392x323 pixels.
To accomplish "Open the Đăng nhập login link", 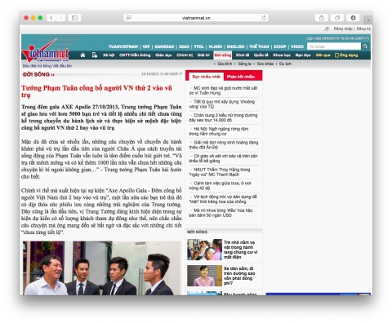I will (x=343, y=29).
